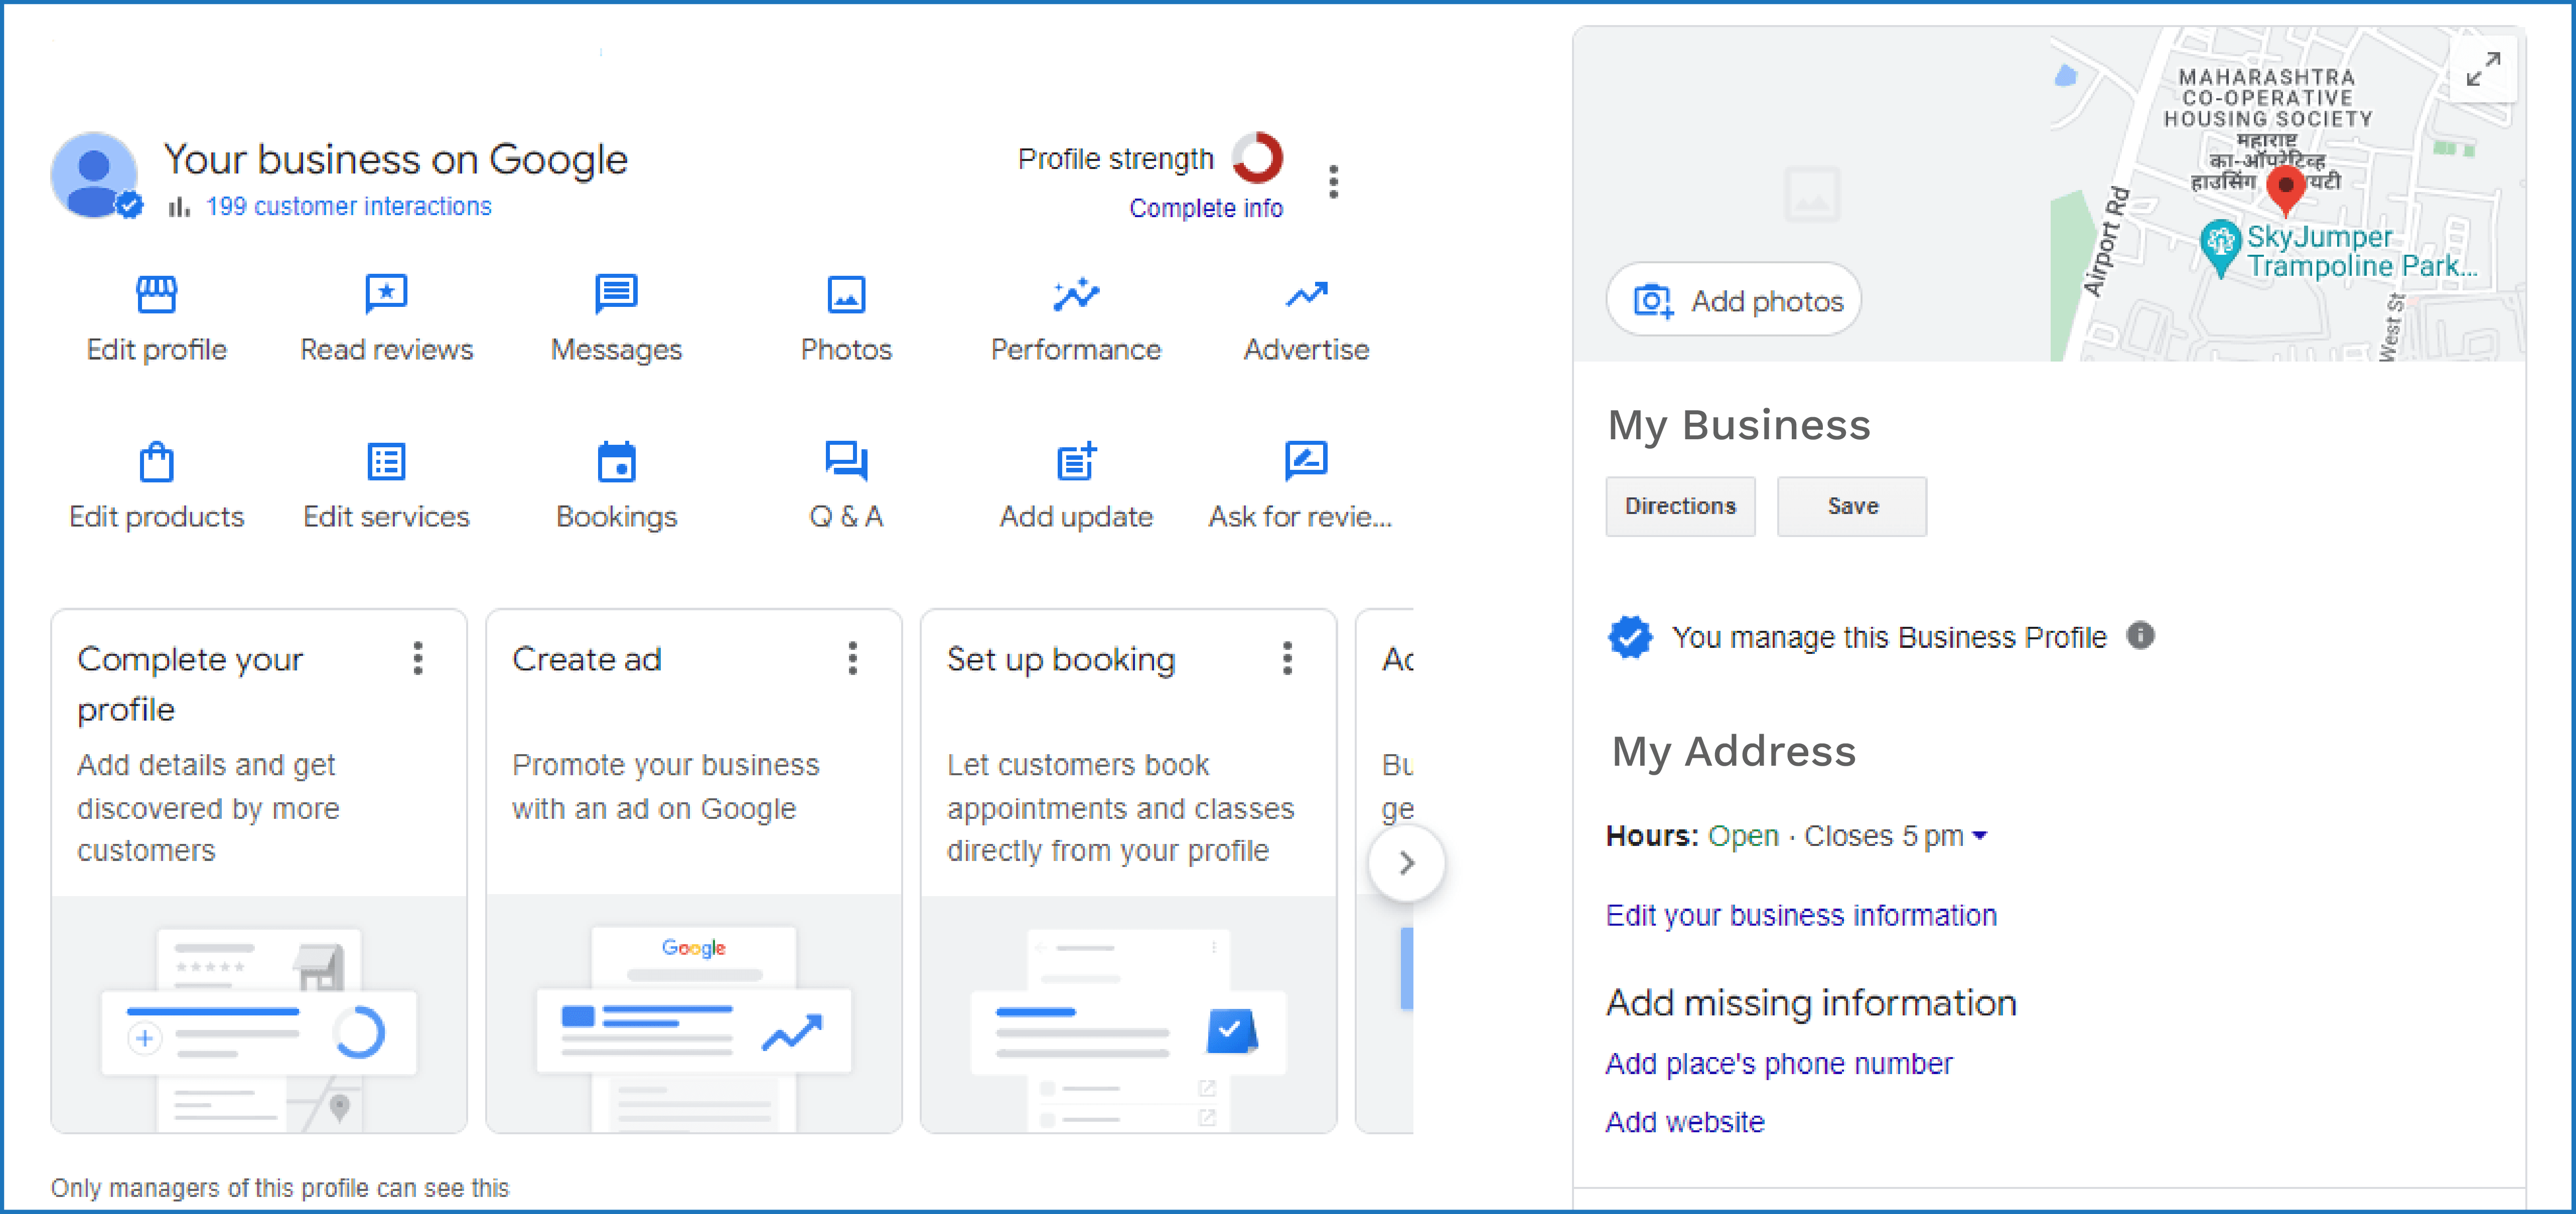Open the Create ad card
2576x1214 pixels.
(694, 871)
